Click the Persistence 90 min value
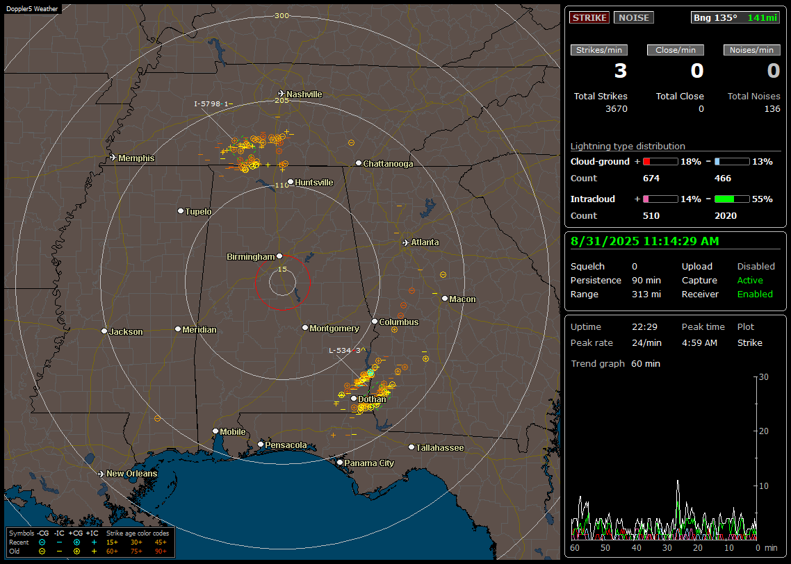Image resolution: width=791 pixels, height=564 pixels. pyautogui.click(x=646, y=280)
